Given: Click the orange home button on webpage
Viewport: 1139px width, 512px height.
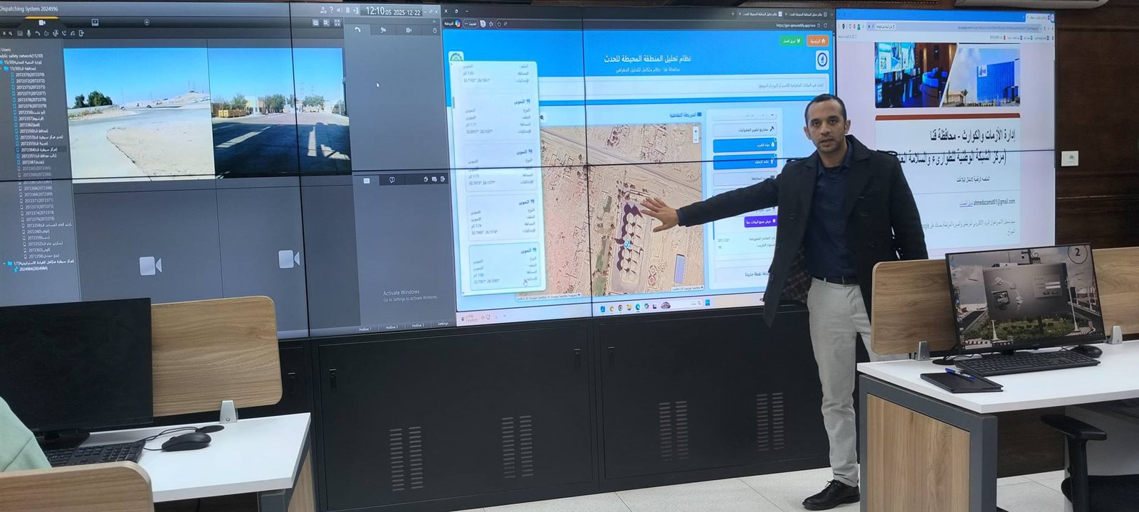Looking at the screenshot, I should click(818, 41).
